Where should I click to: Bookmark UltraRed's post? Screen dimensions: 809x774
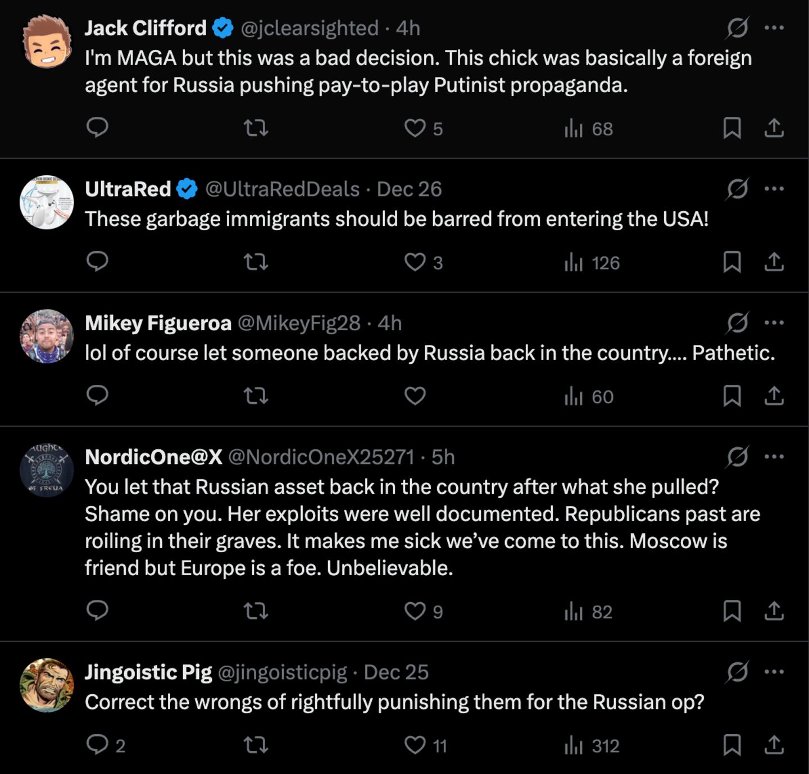[731, 262]
